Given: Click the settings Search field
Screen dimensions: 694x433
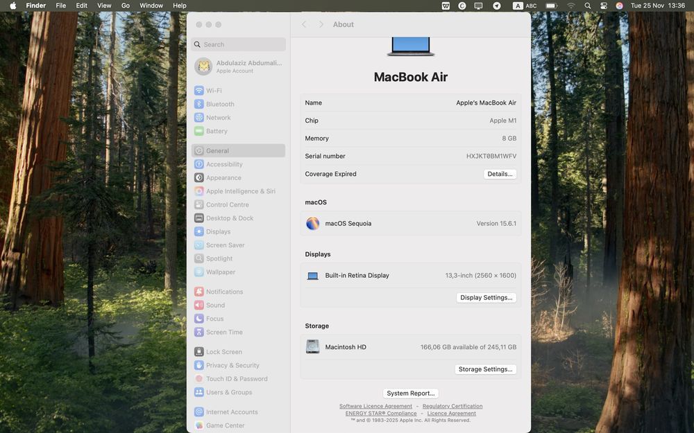Looking at the screenshot, I should click(x=239, y=44).
